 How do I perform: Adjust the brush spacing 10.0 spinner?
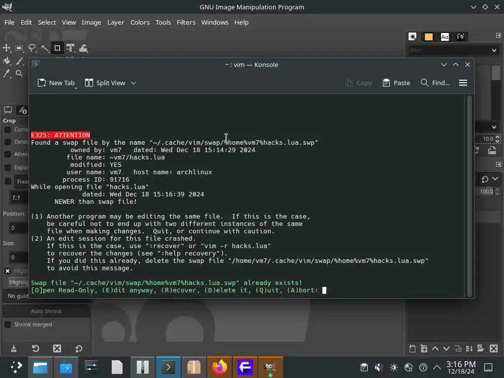497,139
